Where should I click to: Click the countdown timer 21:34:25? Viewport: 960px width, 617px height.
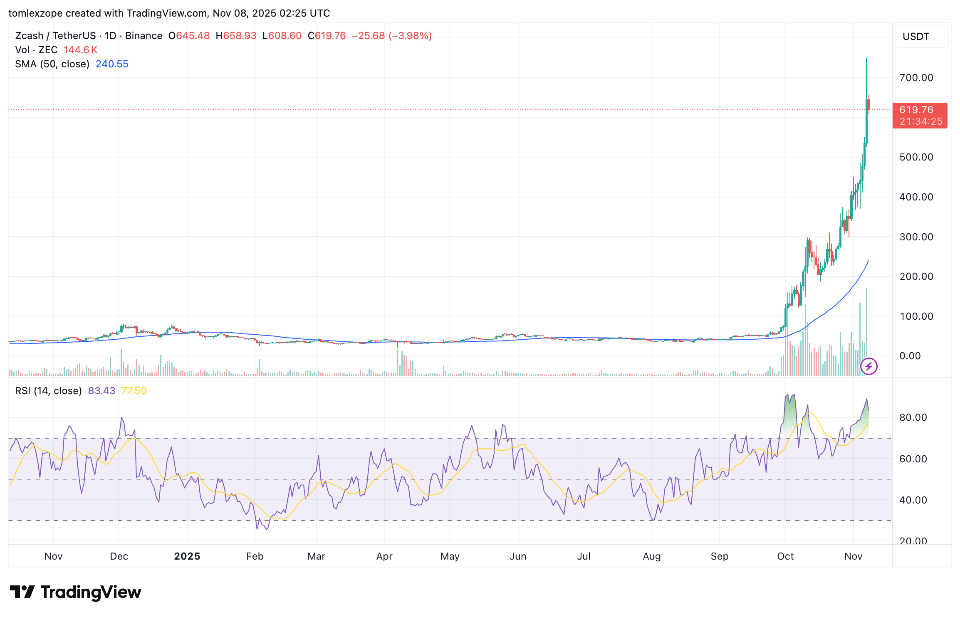tap(920, 121)
